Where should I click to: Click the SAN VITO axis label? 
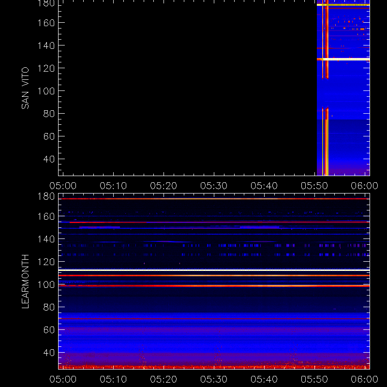[25, 88]
